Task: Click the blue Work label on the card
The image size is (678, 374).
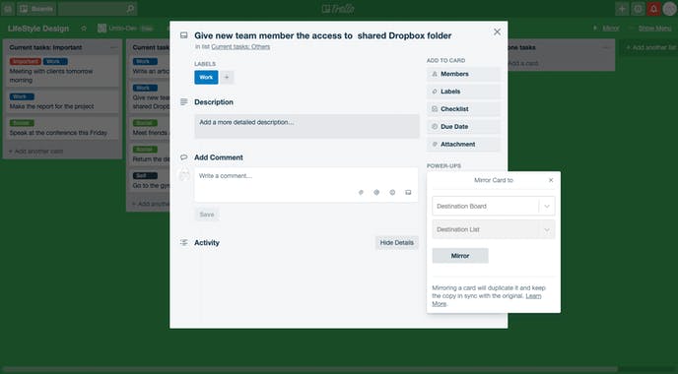Action: (206, 78)
